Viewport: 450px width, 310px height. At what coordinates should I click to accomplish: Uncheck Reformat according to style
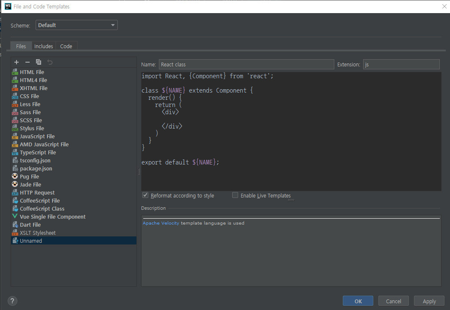(145, 195)
